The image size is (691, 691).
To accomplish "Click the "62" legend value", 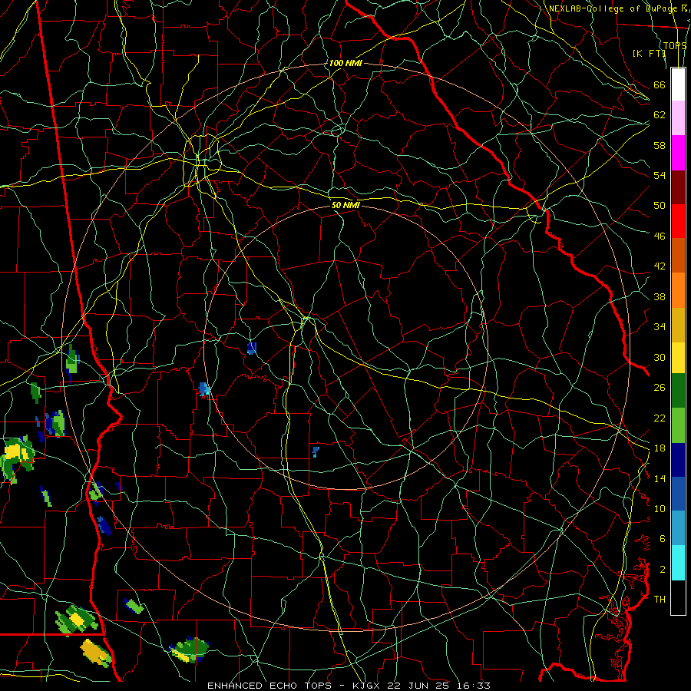I will point(660,115).
